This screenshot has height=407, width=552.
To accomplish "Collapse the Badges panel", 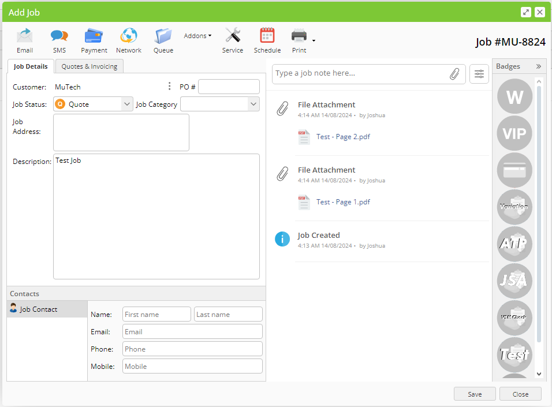I will pos(538,66).
